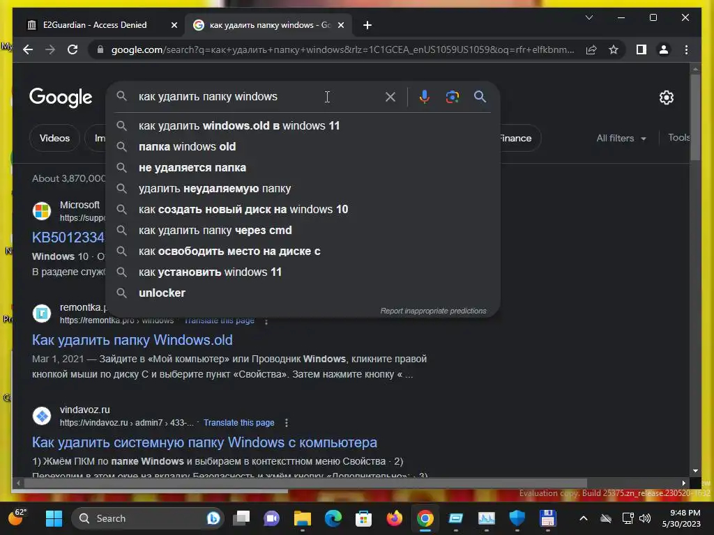Image resolution: width=714 pixels, height=535 pixels.
Task: Click the Google search input field
Action: pos(257,96)
